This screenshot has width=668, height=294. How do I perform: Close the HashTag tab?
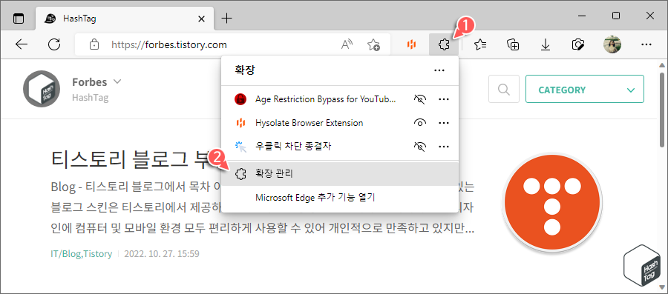coord(201,19)
